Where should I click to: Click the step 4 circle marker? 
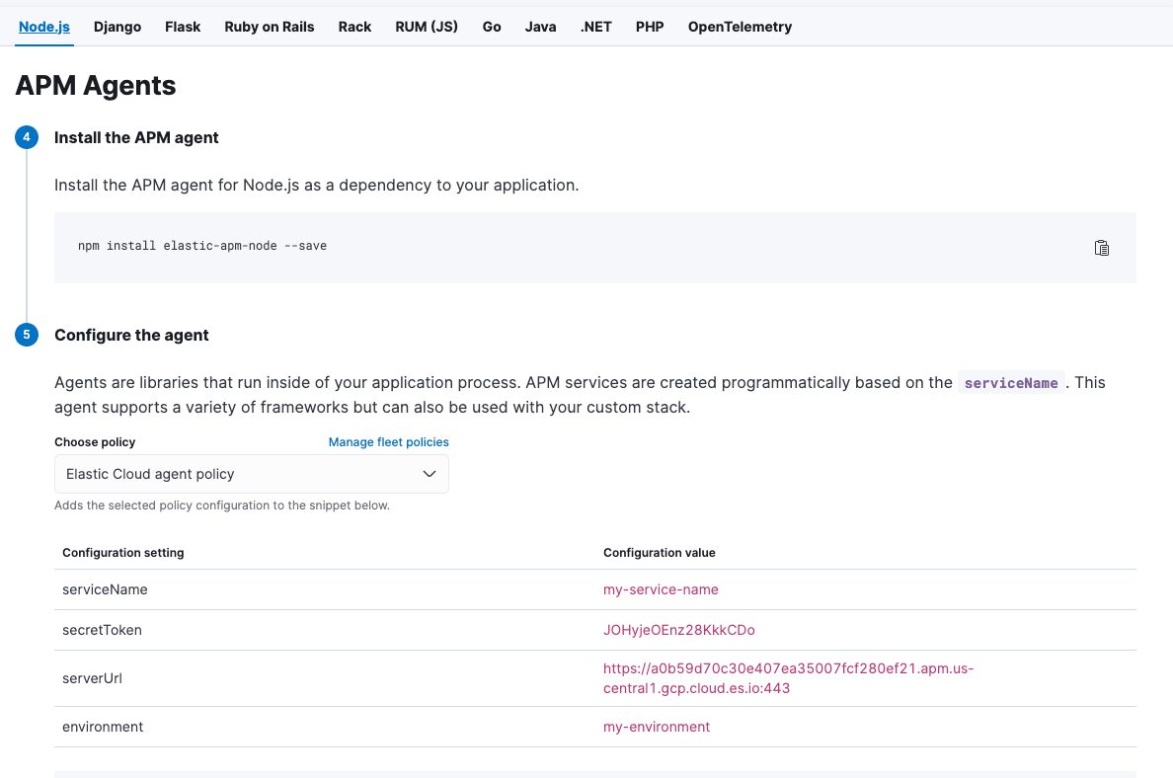click(27, 137)
